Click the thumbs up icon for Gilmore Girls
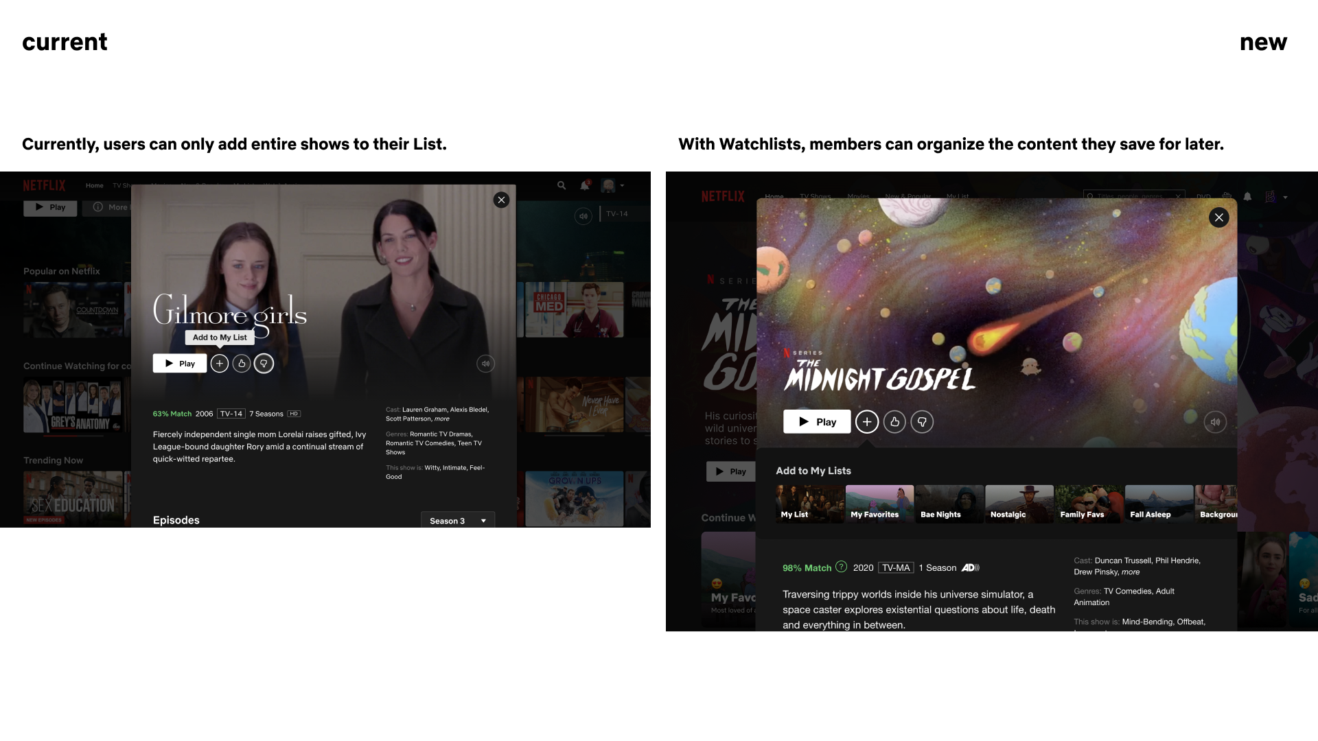Image resolution: width=1318 pixels, height=741 pixels. 242,364
